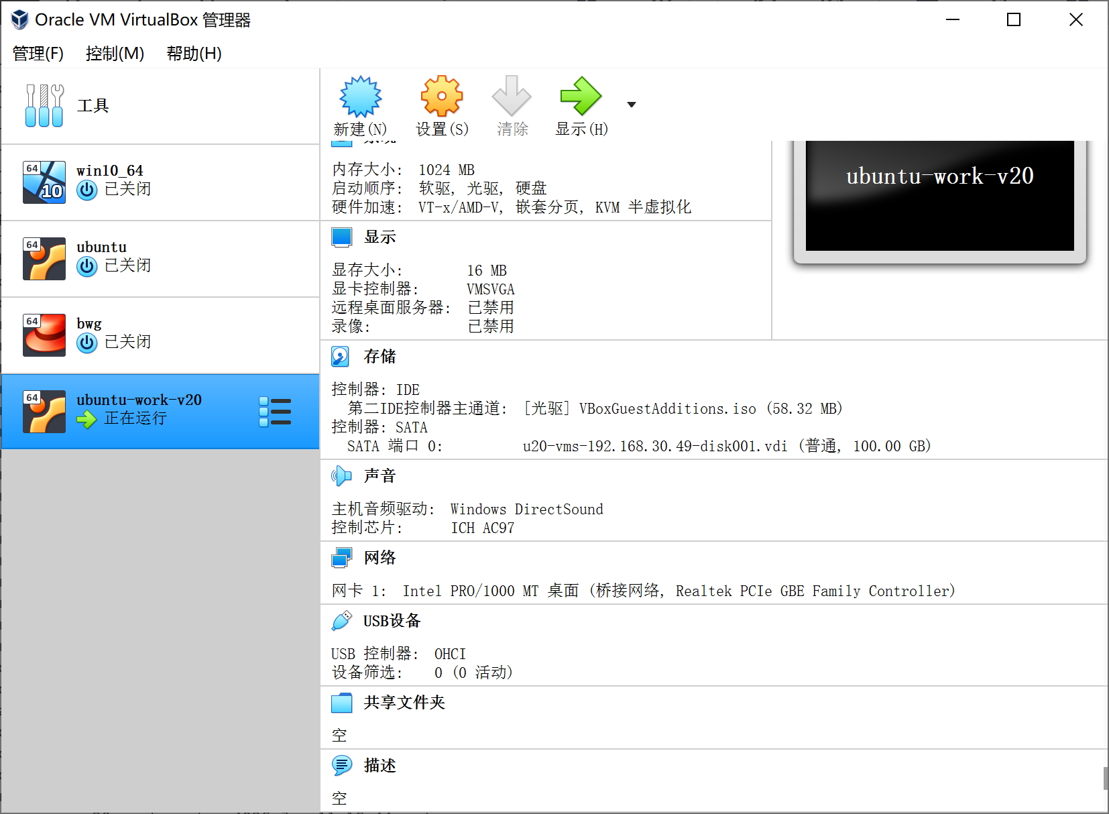Click the 共享文件夹 shared folders icon

[x=342, y=703]
